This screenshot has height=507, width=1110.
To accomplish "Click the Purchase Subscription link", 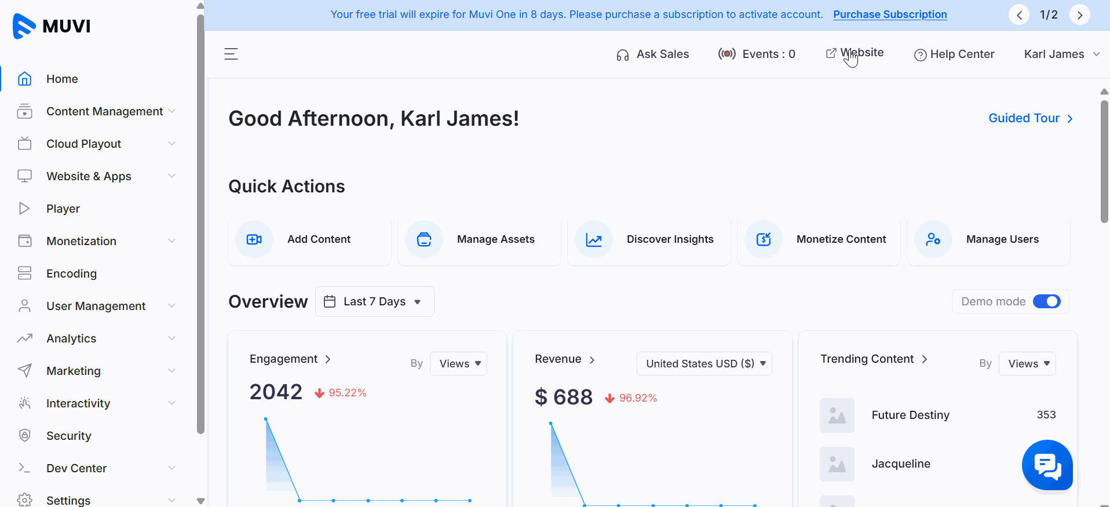I will pyautogui.click(x=890, y=14).
